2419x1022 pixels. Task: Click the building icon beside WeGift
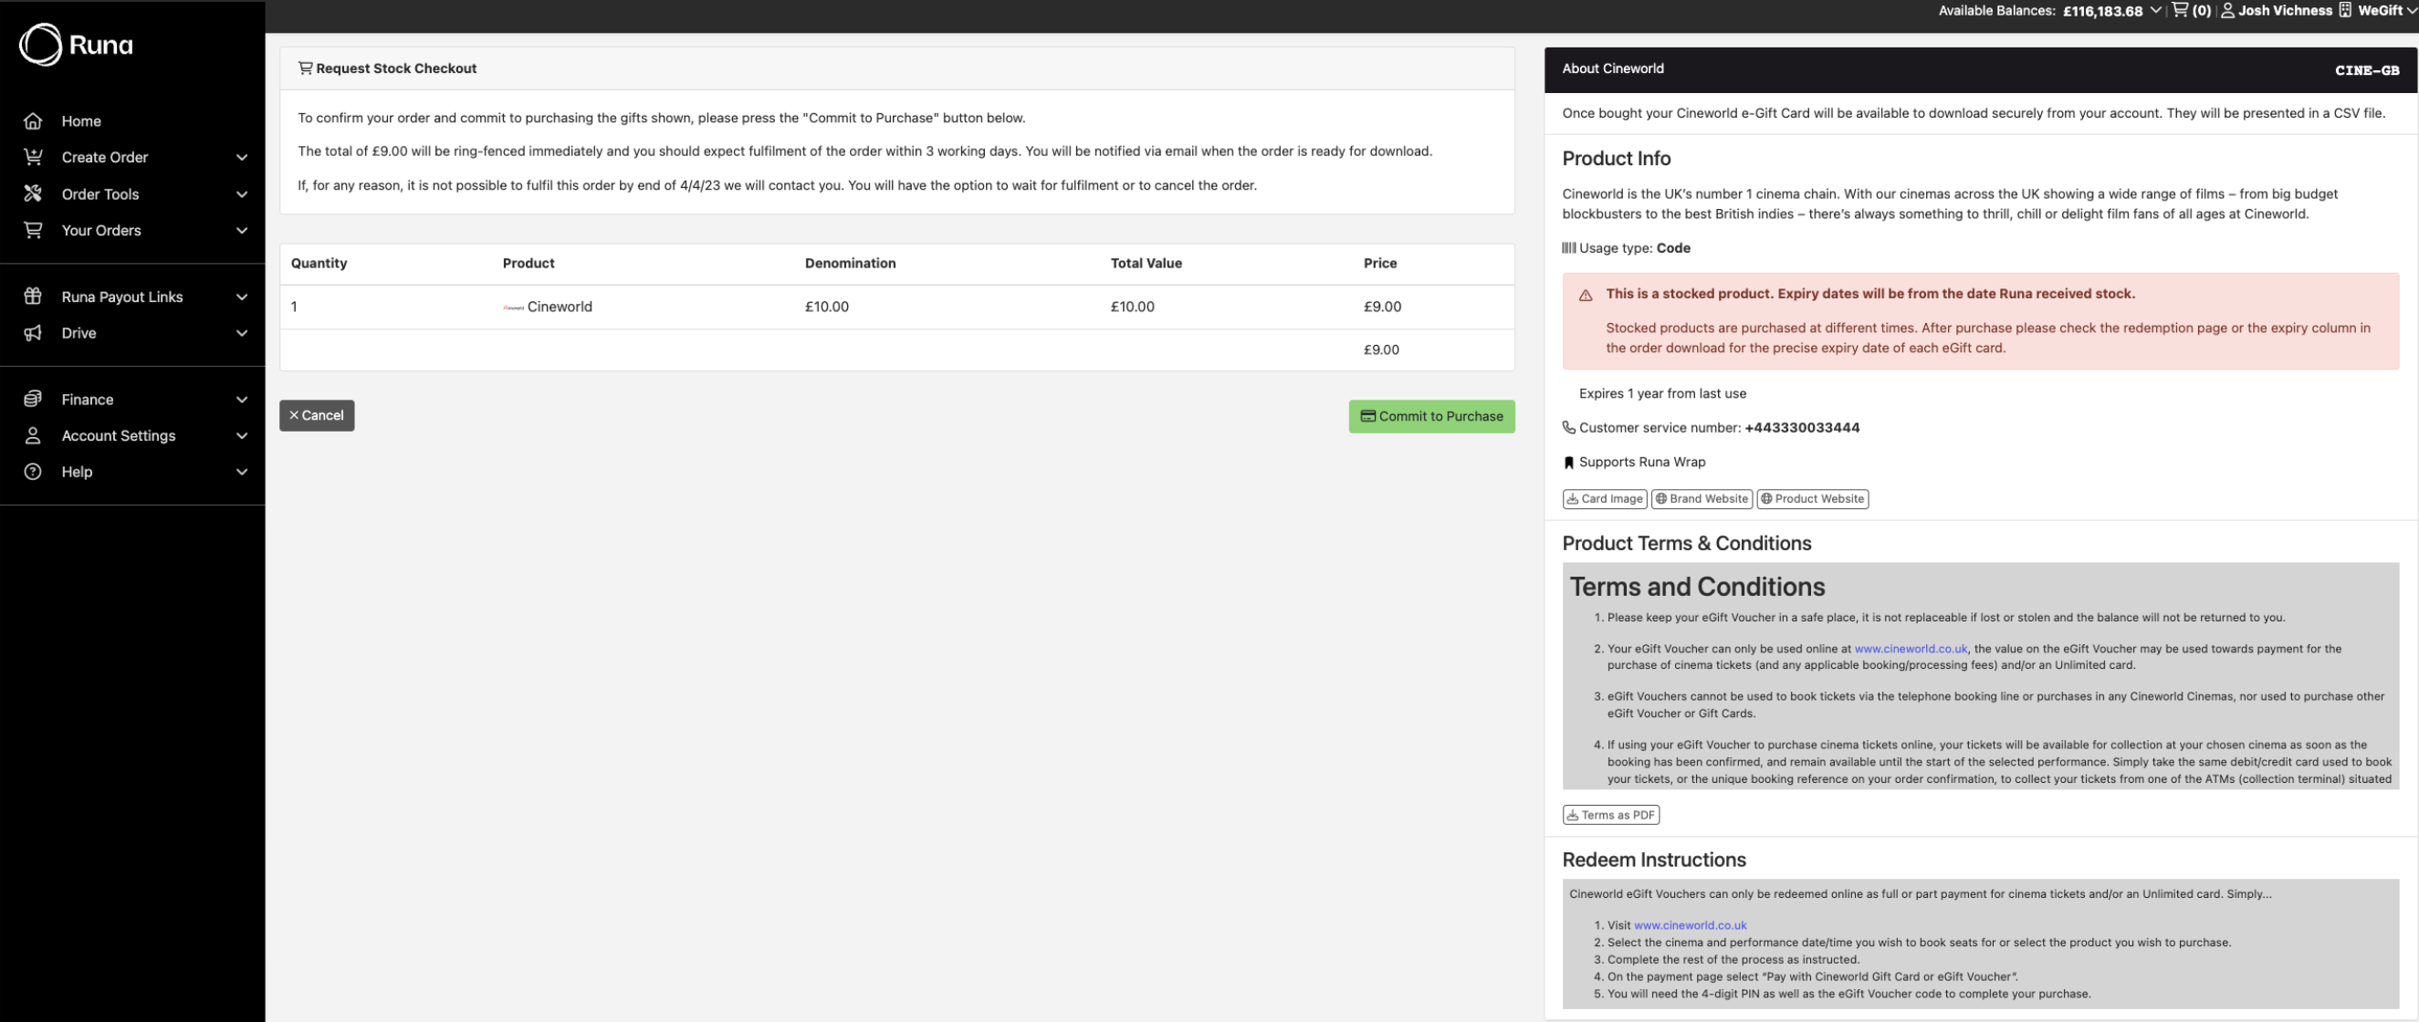point(2345,10)
